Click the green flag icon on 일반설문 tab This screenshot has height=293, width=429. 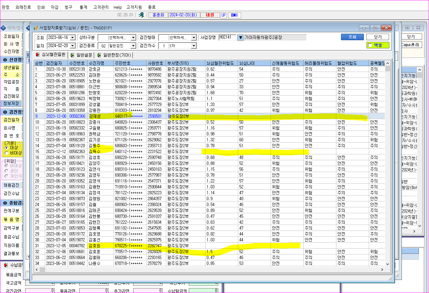(72, 55)
